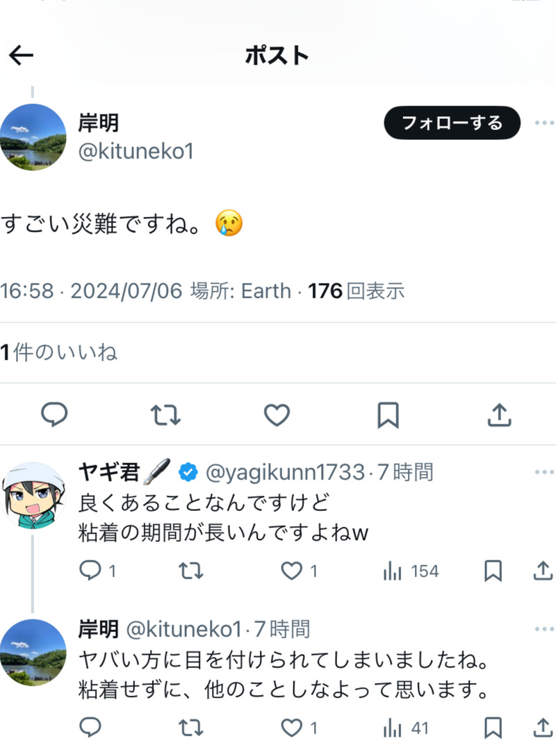Expand more options on ヤギ君's reply

pos(543,473)
